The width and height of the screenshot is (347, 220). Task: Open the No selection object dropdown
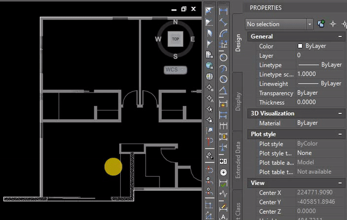[x=279, y=24]
